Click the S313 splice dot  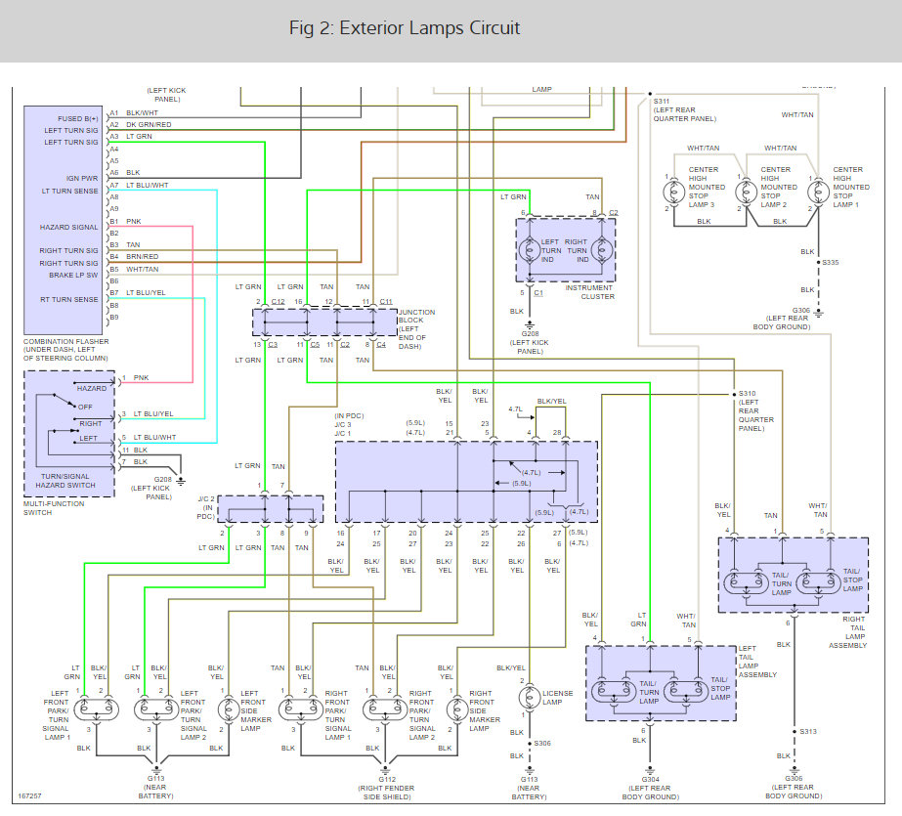[795, 732]
